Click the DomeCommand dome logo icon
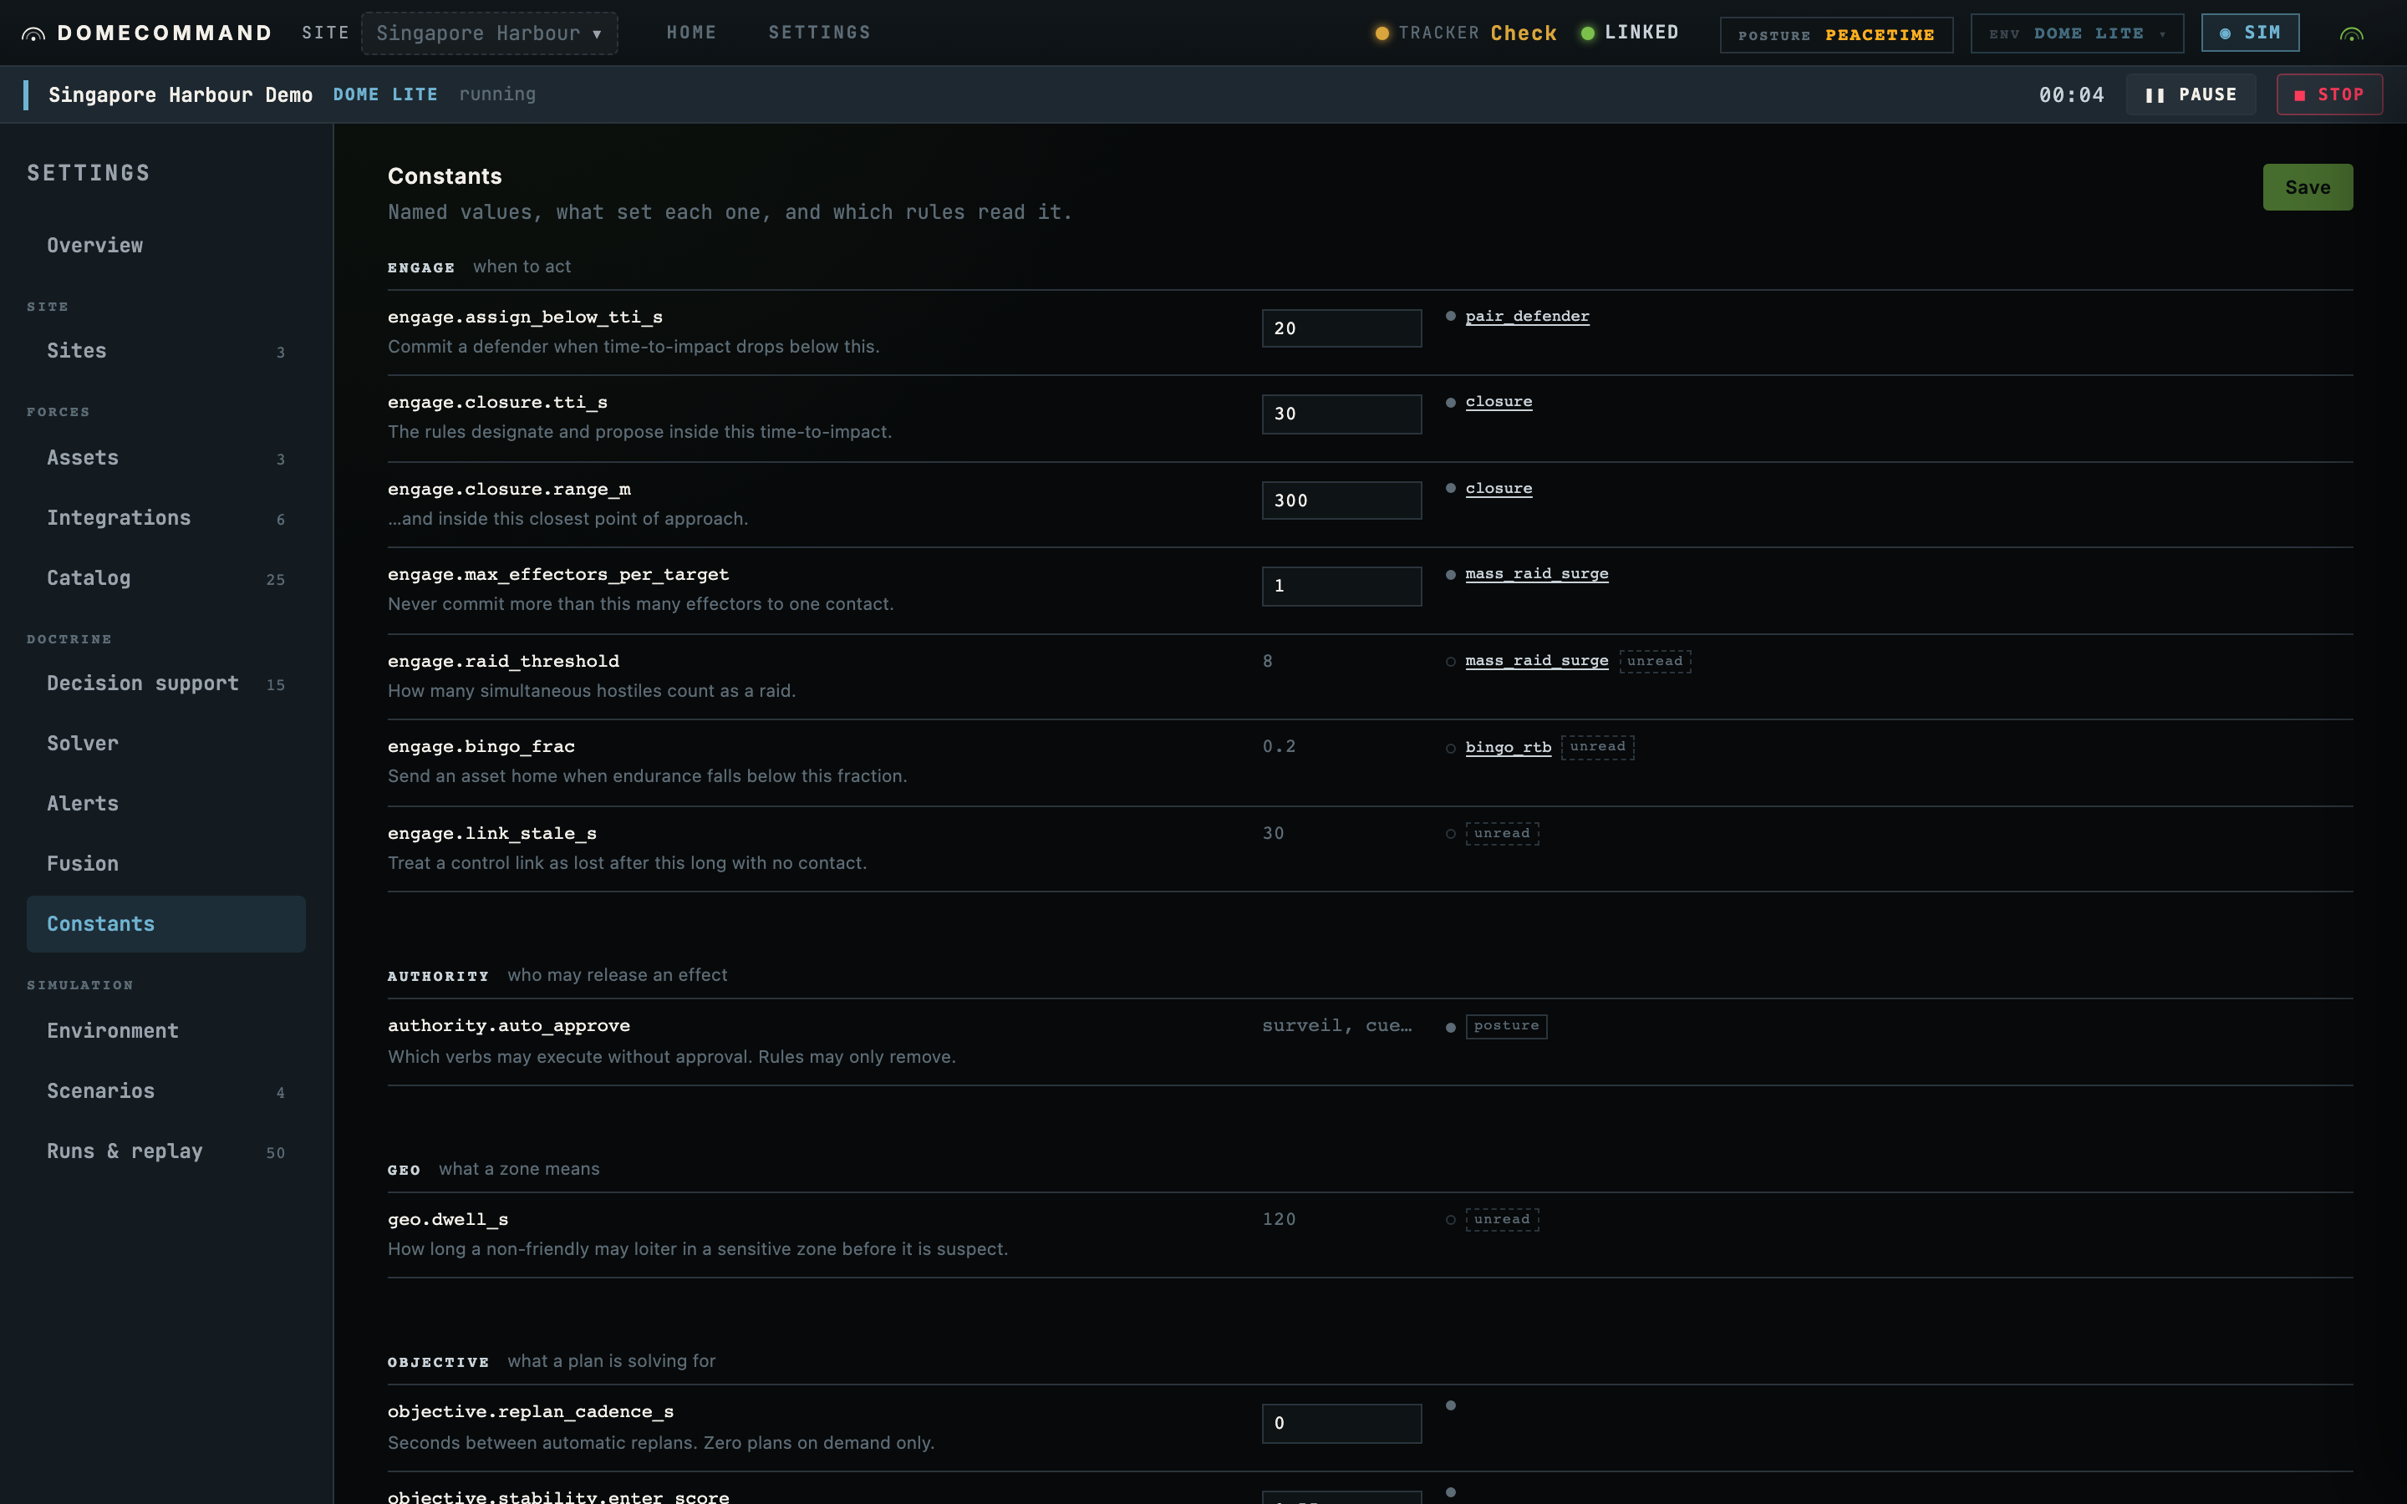Image resolution: width=2407 pixels, height=1504 pixels. [x=33, y=33]
